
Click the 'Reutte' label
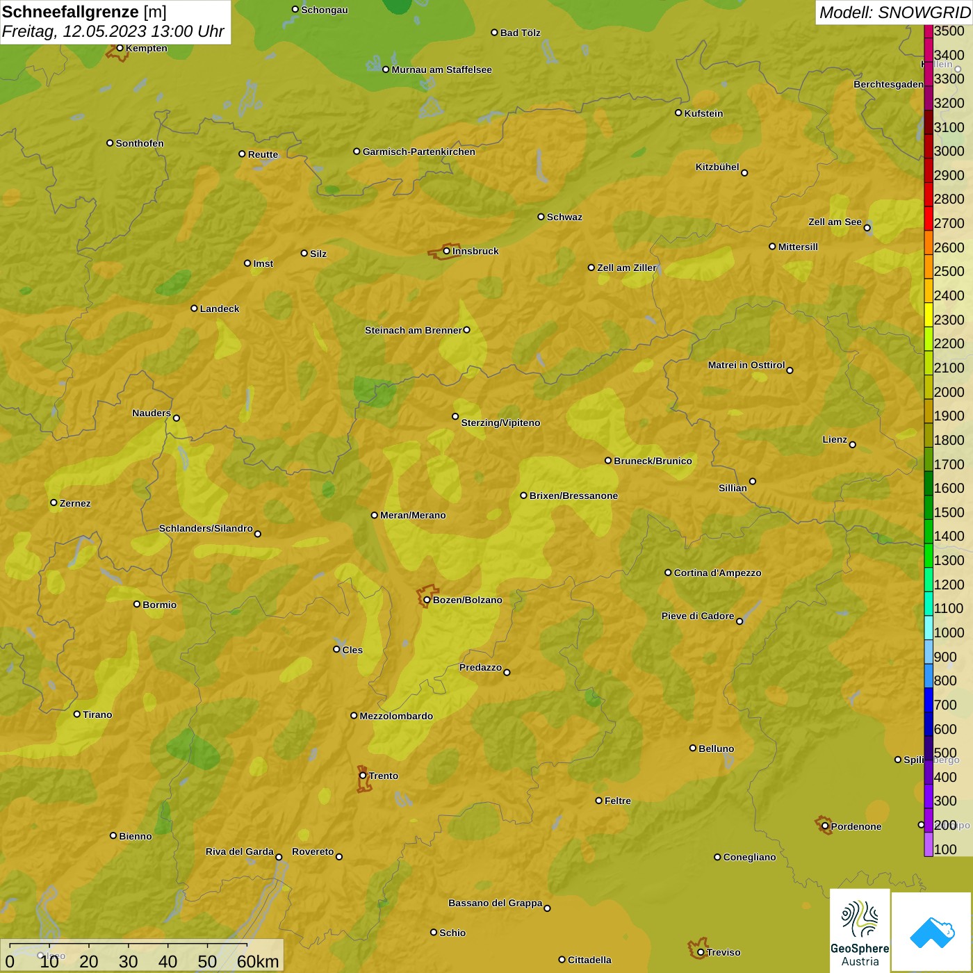pyautogui.click(x=263, y=154)
